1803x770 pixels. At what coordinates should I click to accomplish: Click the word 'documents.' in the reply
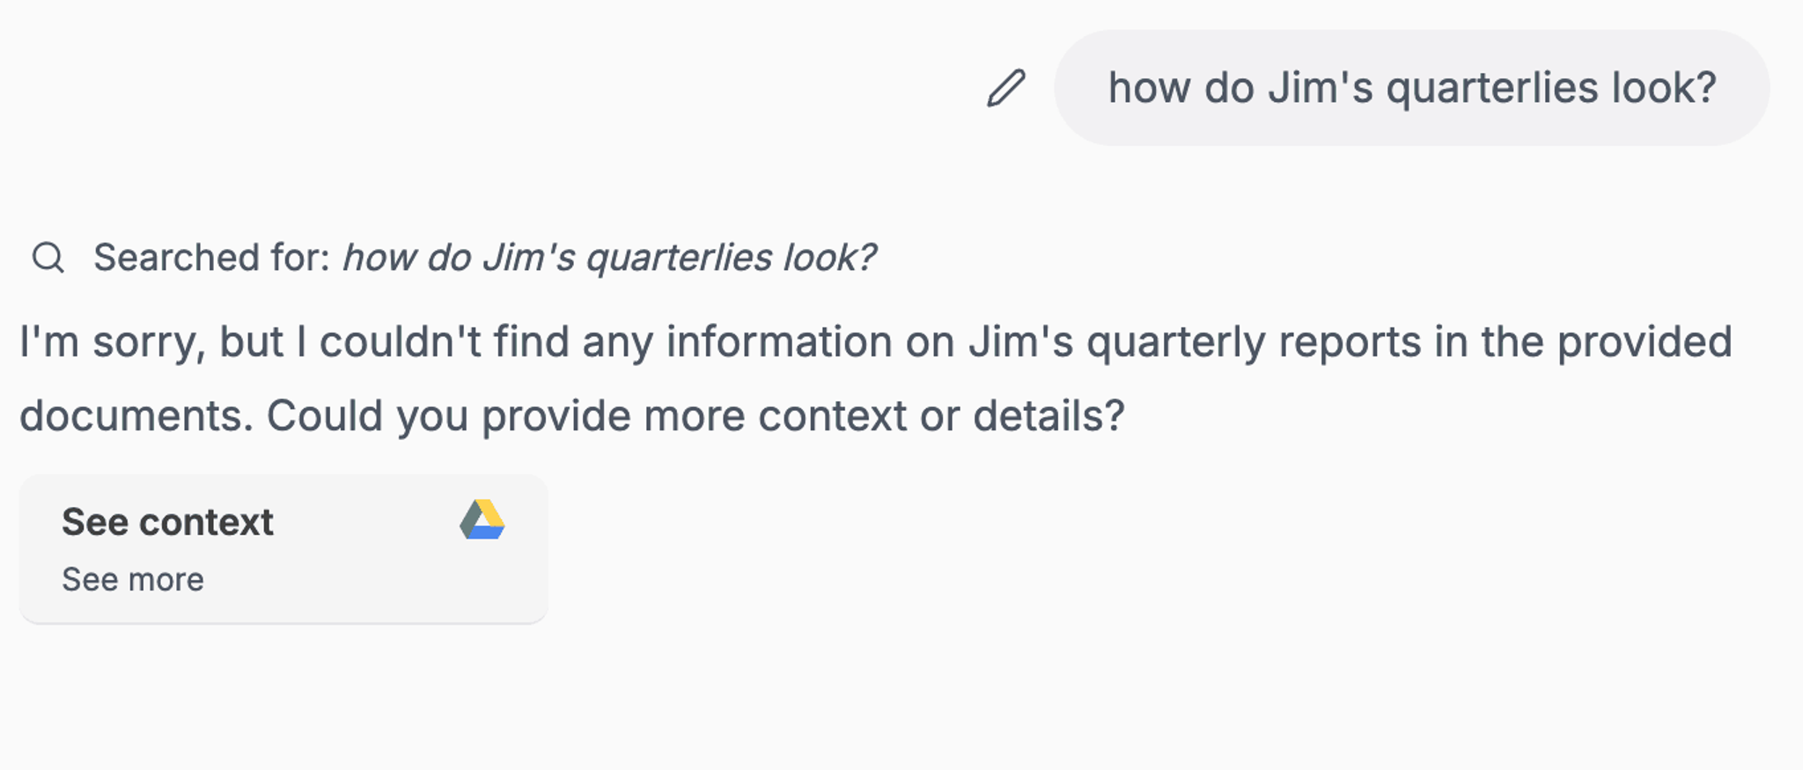point(136,416)
